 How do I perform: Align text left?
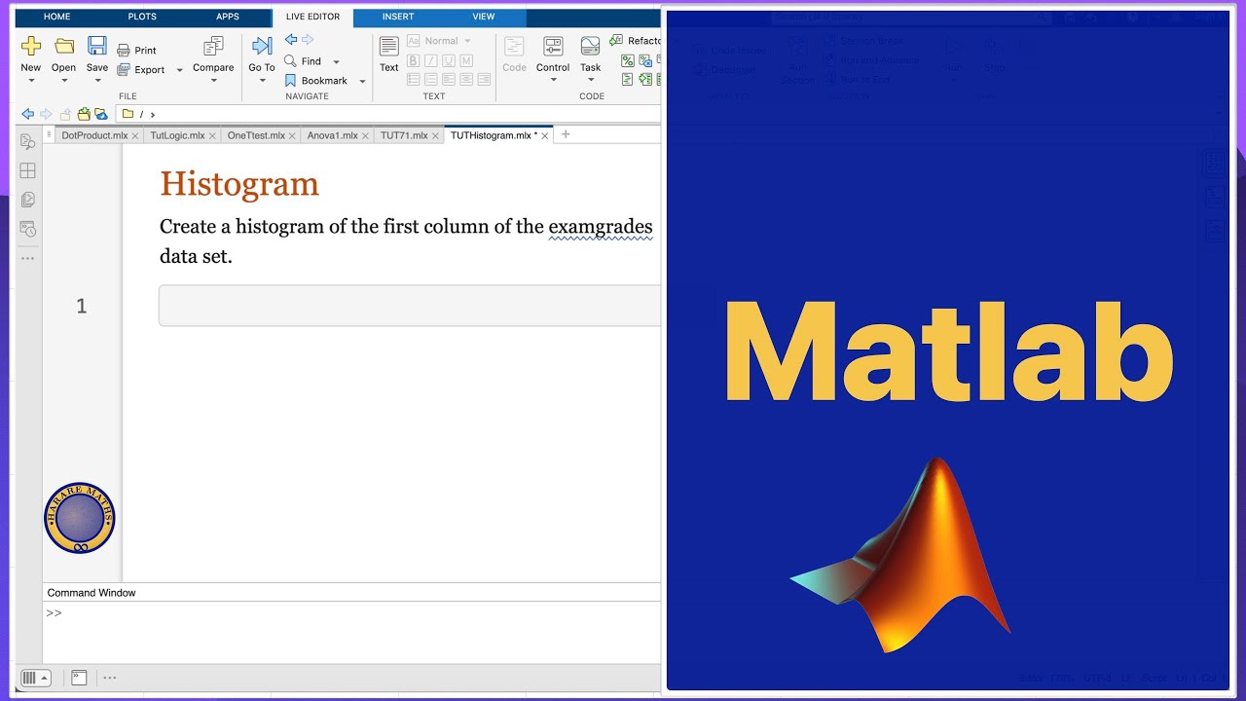pos(448,79)
